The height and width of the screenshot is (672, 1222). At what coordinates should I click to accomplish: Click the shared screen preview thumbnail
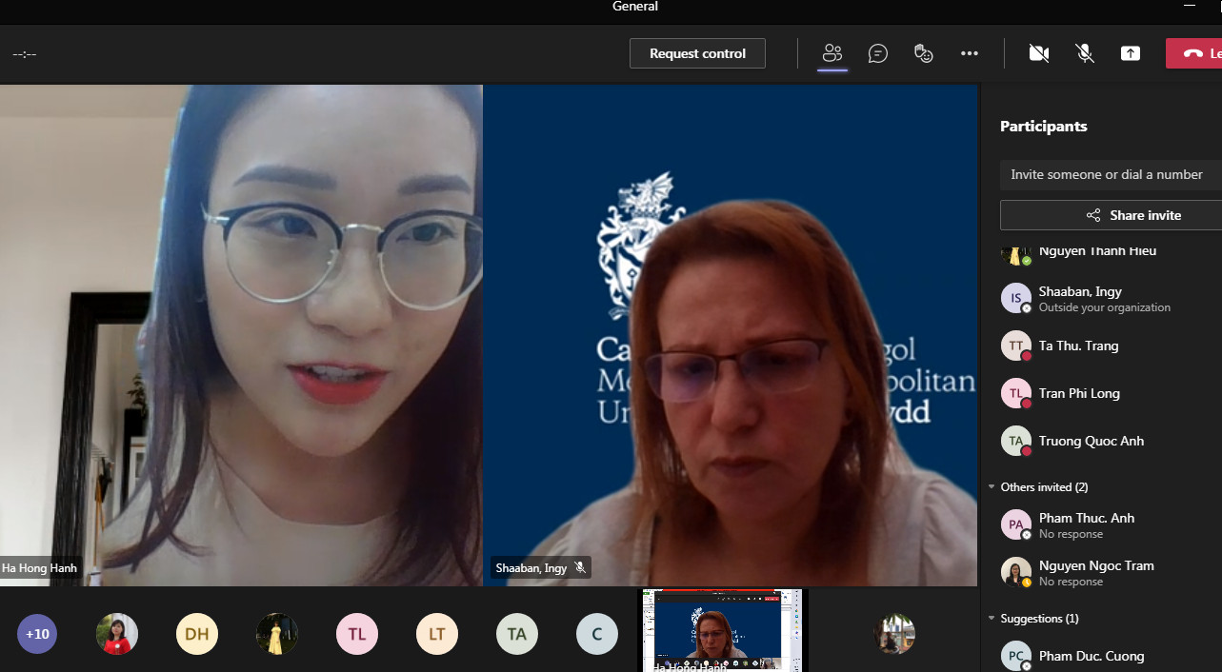pyautogui.click(x=719, y=629)
